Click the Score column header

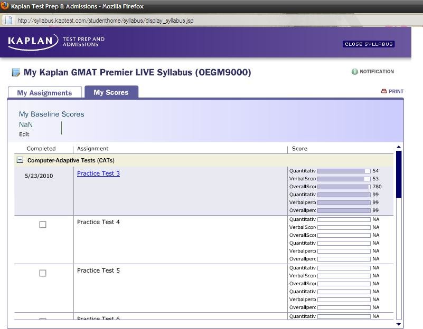[299, 149]
